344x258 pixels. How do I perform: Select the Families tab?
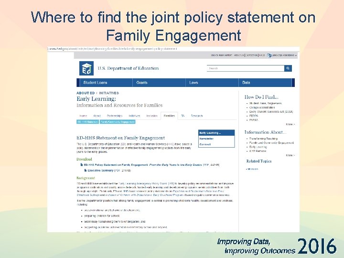169,116
